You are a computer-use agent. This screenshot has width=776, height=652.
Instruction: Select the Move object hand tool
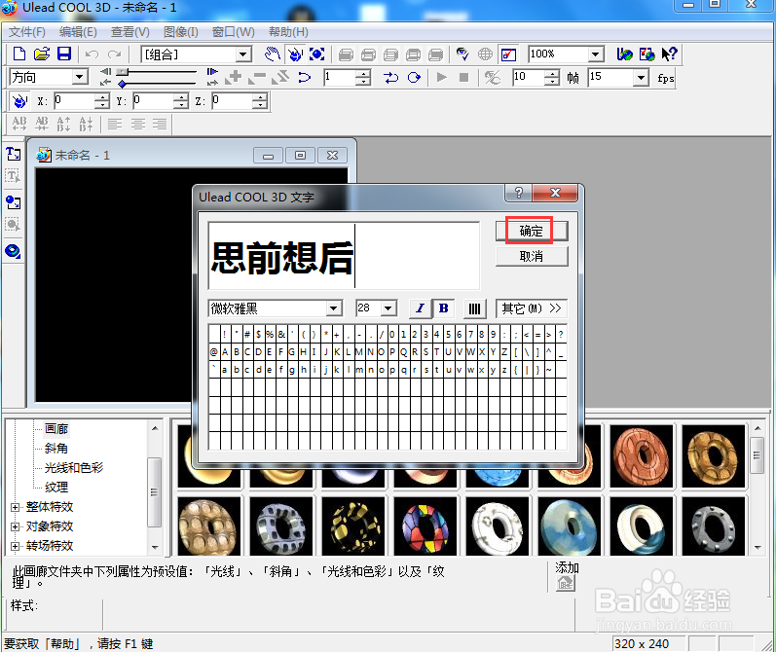pos(273,54)
